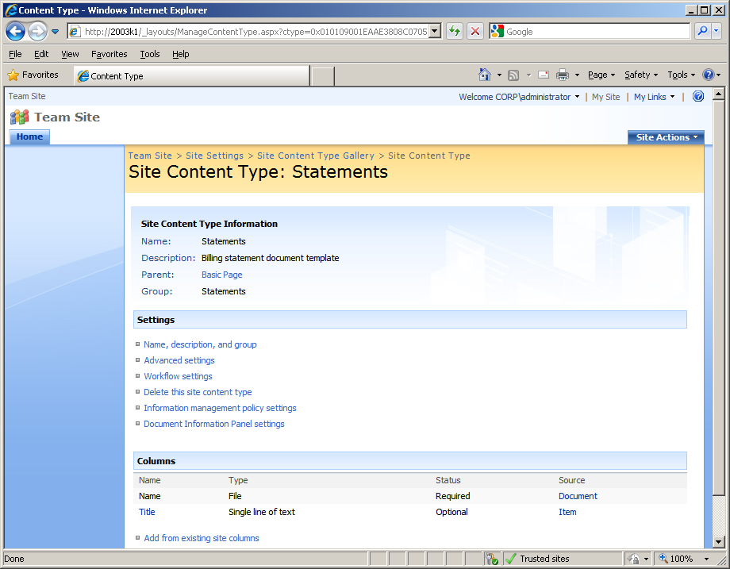Viewport: 730px width, 569px height.
Task: Click the Print icon
Action: click(563, 74)
